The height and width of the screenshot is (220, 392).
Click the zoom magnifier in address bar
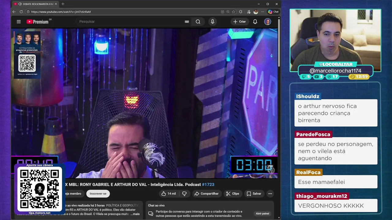228,12
